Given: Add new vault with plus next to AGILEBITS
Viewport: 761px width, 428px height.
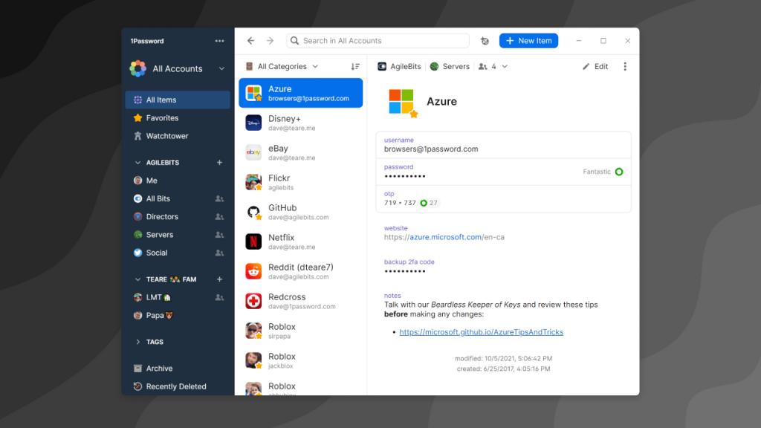Looking at the screenshot, I should (219, 163).
